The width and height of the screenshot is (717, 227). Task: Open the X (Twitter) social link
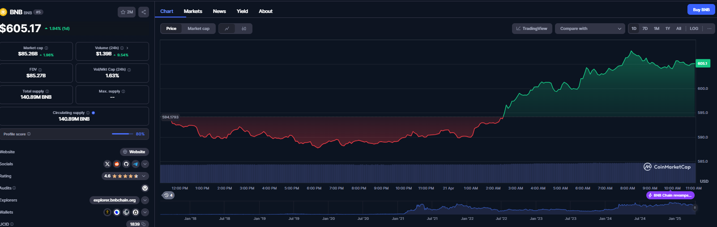coord(107,164)
